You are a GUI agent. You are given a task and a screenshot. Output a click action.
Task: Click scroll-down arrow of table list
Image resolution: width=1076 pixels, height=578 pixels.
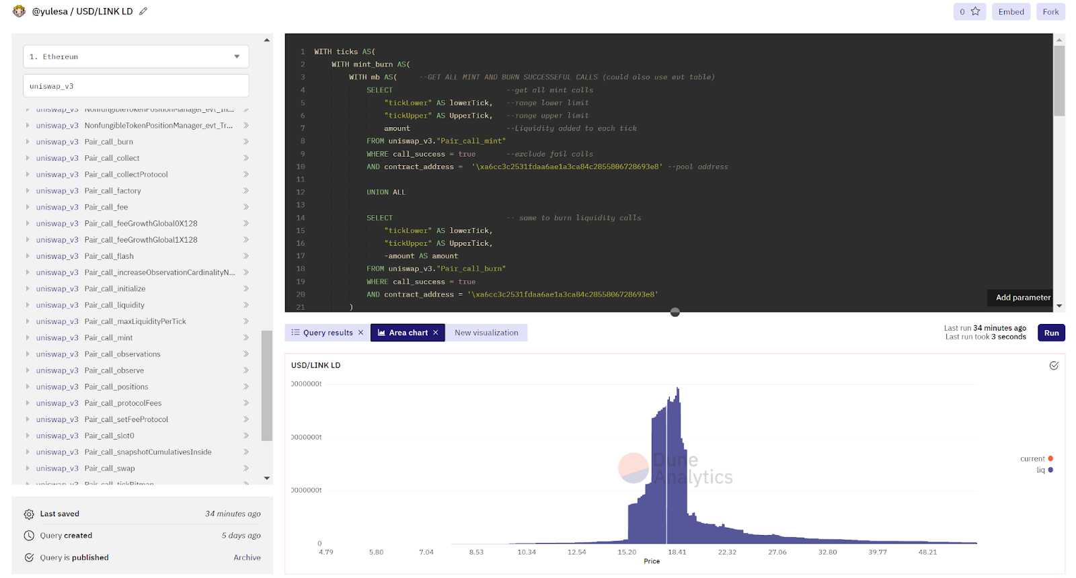click(x=267, y=478)
